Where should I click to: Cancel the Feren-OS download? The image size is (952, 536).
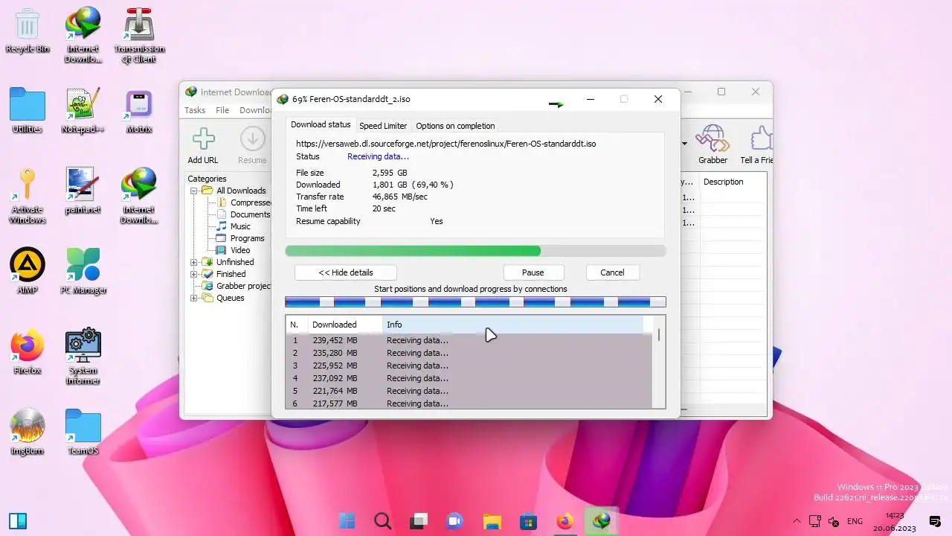[612, 272]
